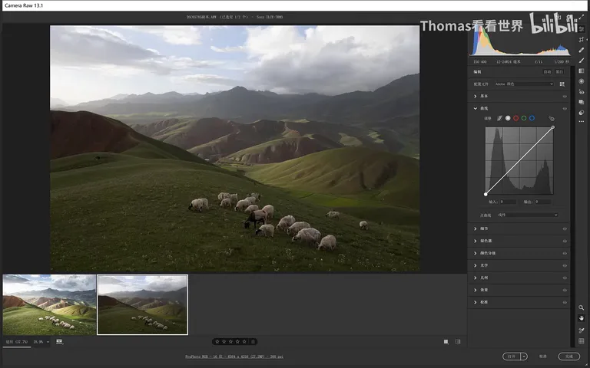Open the 点曲线 preset dropdown
Image resolution: width=590 pixels, height=368 pixels.
point(527,215)
